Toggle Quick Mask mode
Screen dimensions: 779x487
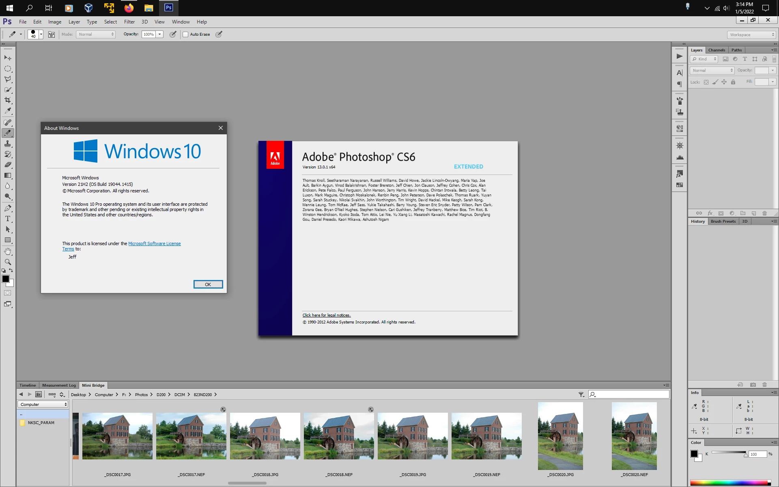(x=8, y=293)
